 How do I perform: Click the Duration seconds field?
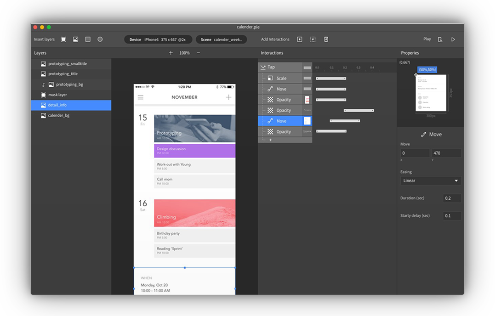pos(452,198)
